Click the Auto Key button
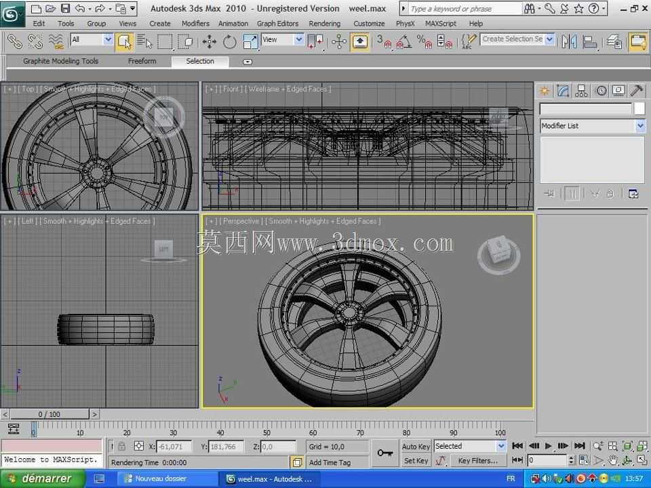 pyautogui.click(x=416, y=447)
